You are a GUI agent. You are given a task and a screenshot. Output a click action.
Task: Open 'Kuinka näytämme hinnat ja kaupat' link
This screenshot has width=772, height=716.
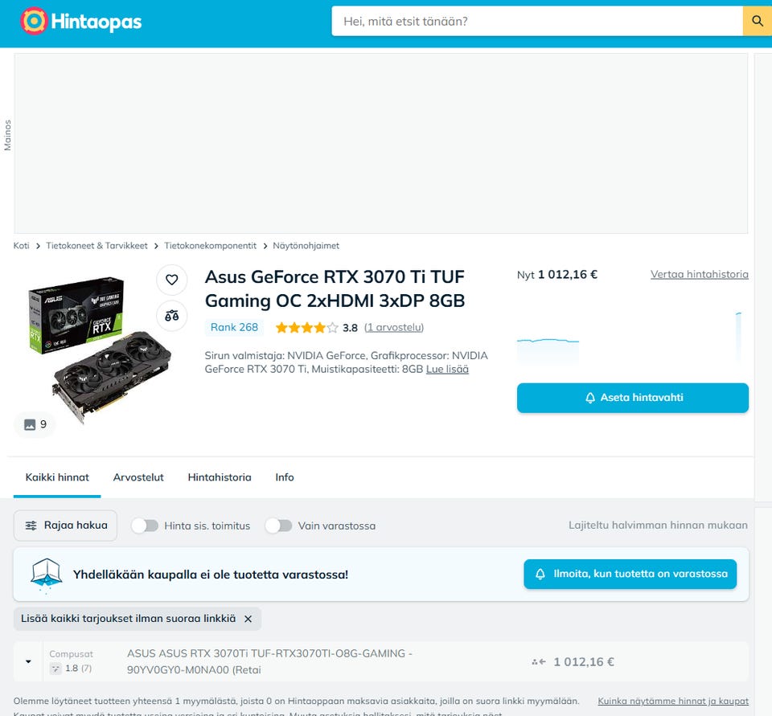point(673,701)
